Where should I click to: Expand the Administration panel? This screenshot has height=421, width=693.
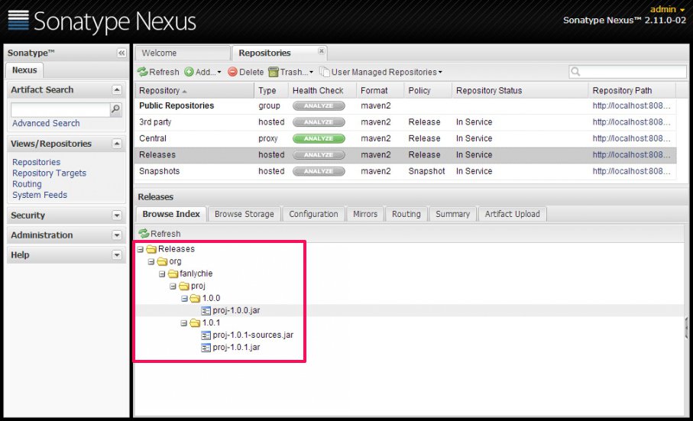(117, 235)
